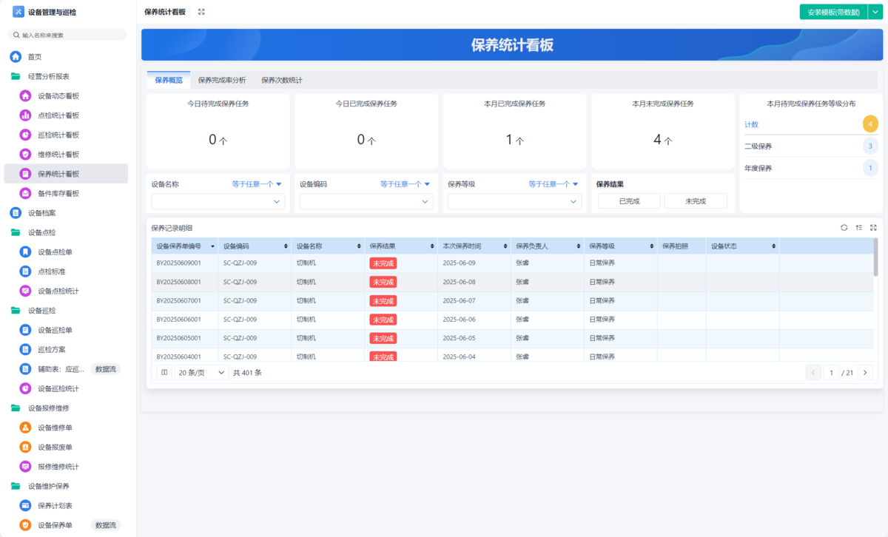
Task: Open 设备保养单 icon
Action: [x=25, y=525]
